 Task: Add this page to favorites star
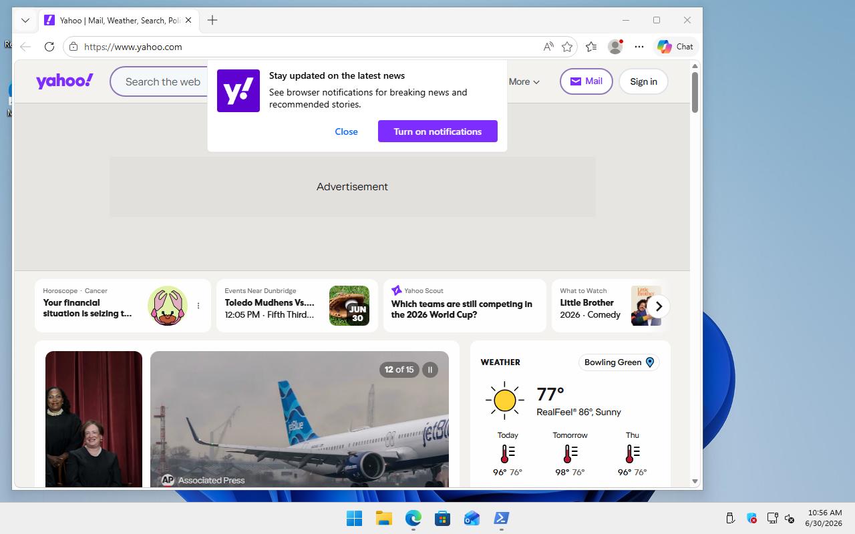(x=567, y=47)
